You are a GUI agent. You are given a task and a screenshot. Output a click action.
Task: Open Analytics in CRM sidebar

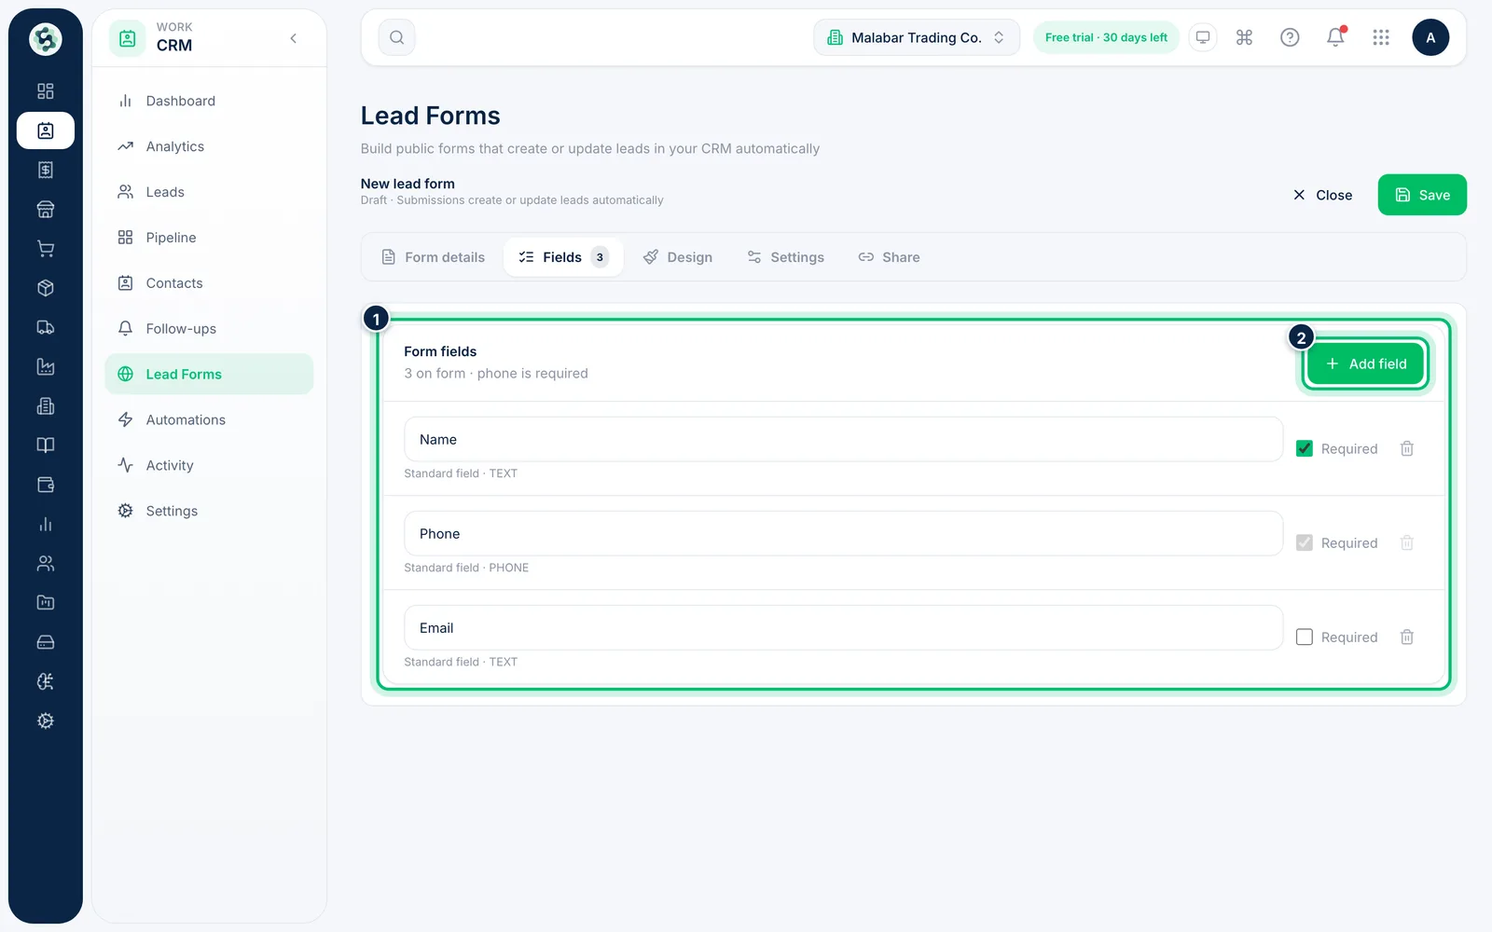click(209, 146)
